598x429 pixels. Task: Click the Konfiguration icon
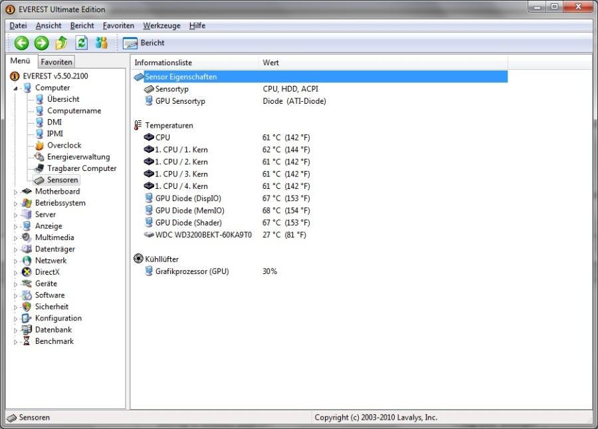tap(27, 318)
